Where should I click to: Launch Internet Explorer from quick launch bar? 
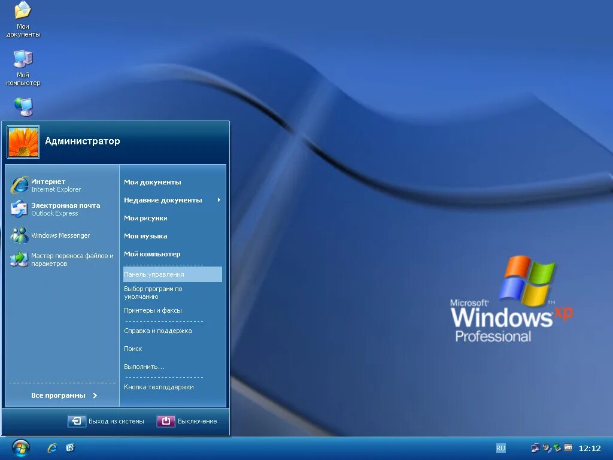coord(52,448)
